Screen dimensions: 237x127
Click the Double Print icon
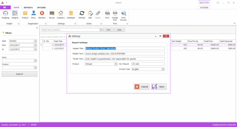tap(115, 16)
